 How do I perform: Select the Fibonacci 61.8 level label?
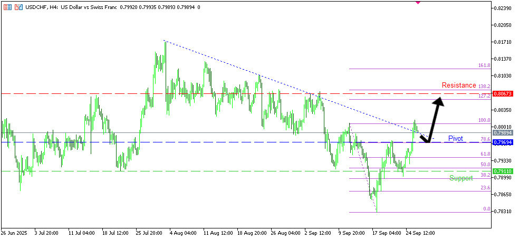[x=485, y=154]
